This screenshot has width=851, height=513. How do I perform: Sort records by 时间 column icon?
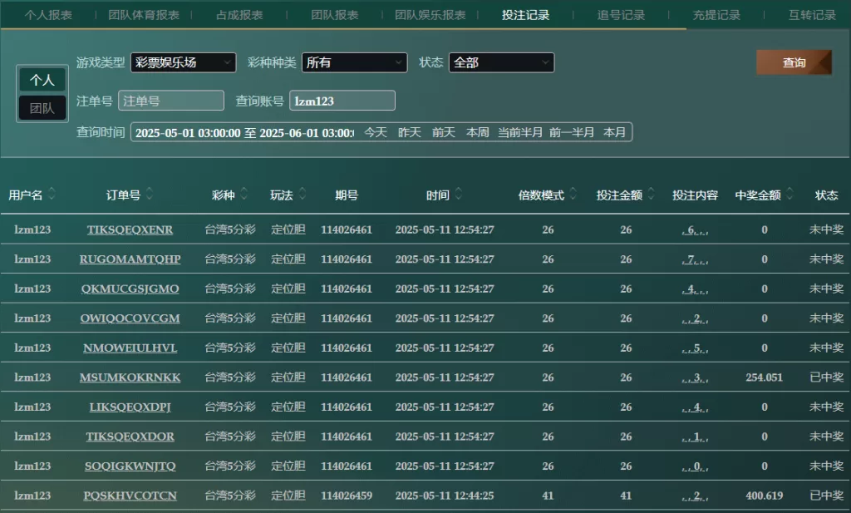458,195
